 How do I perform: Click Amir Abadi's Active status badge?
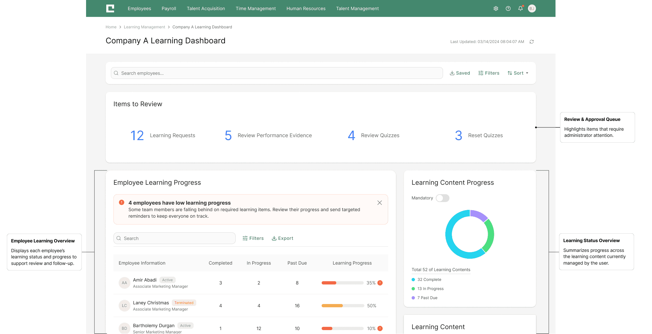coord(168,280)
